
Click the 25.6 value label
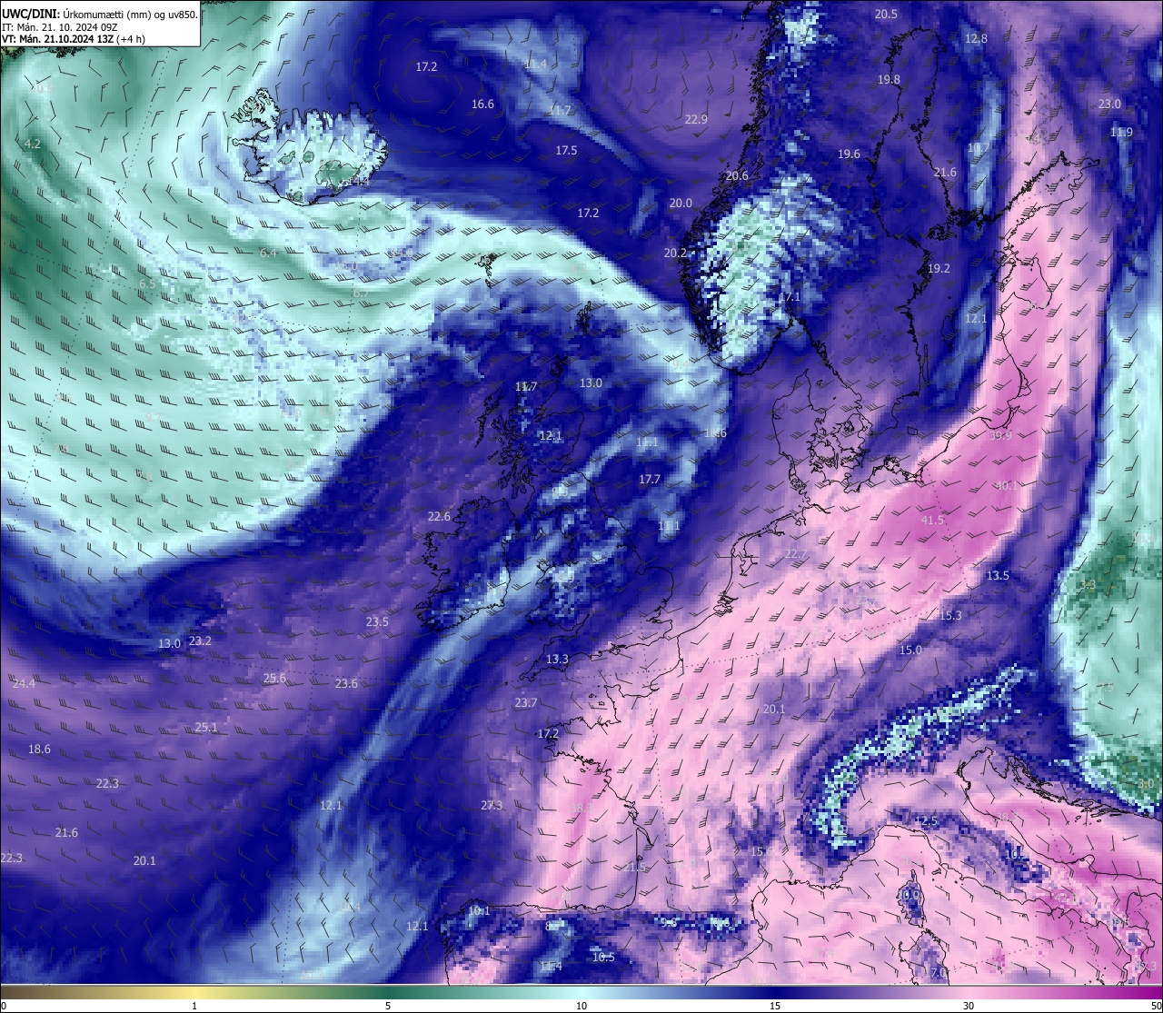click(274, 678)
